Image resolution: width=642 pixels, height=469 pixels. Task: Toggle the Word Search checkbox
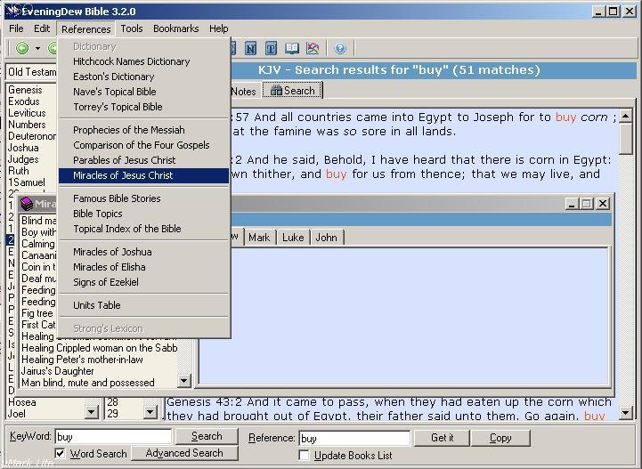[x=61, y=454]
